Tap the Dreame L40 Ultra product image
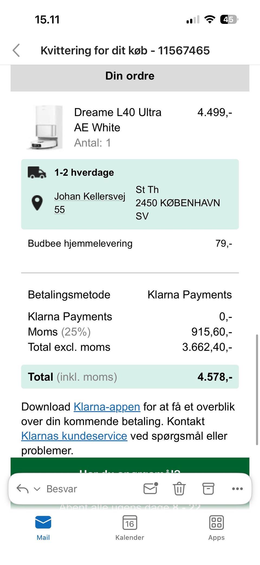 pyautogui.click(x=45, y=127)
